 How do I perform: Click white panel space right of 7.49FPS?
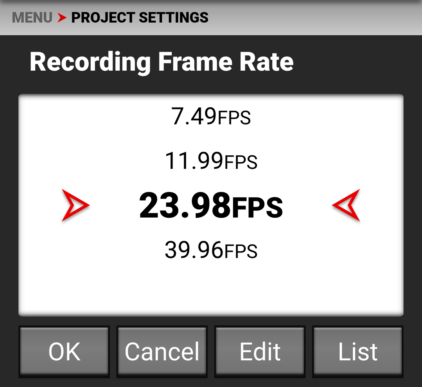pos(324,117)
